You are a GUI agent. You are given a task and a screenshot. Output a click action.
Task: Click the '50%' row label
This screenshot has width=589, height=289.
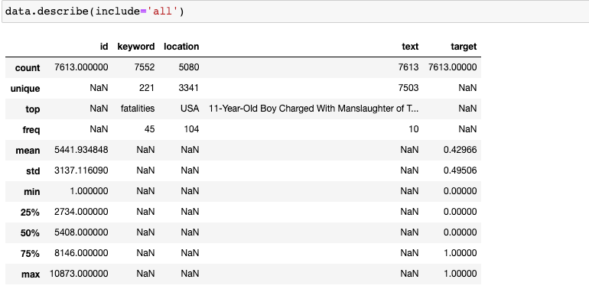pos(30,232)
